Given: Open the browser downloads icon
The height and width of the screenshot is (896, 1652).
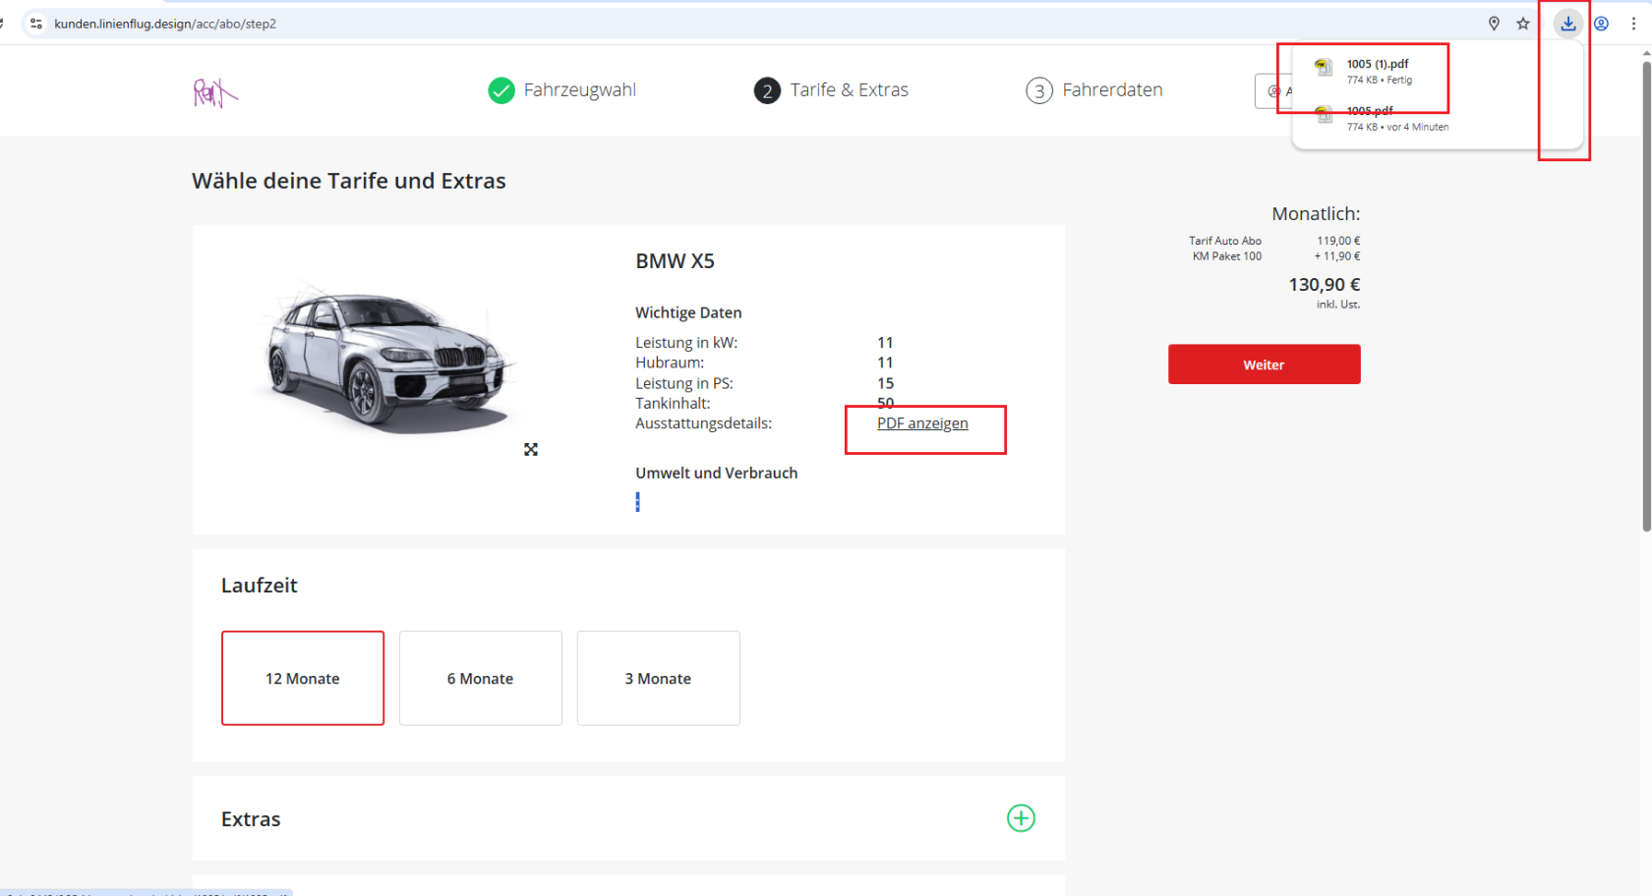Looking at the screenshot, I should click(x=1567, y=24).
